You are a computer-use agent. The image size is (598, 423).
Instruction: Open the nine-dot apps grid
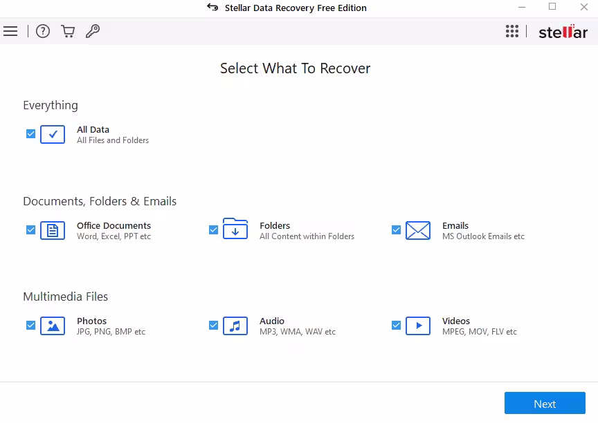point(512,31)
